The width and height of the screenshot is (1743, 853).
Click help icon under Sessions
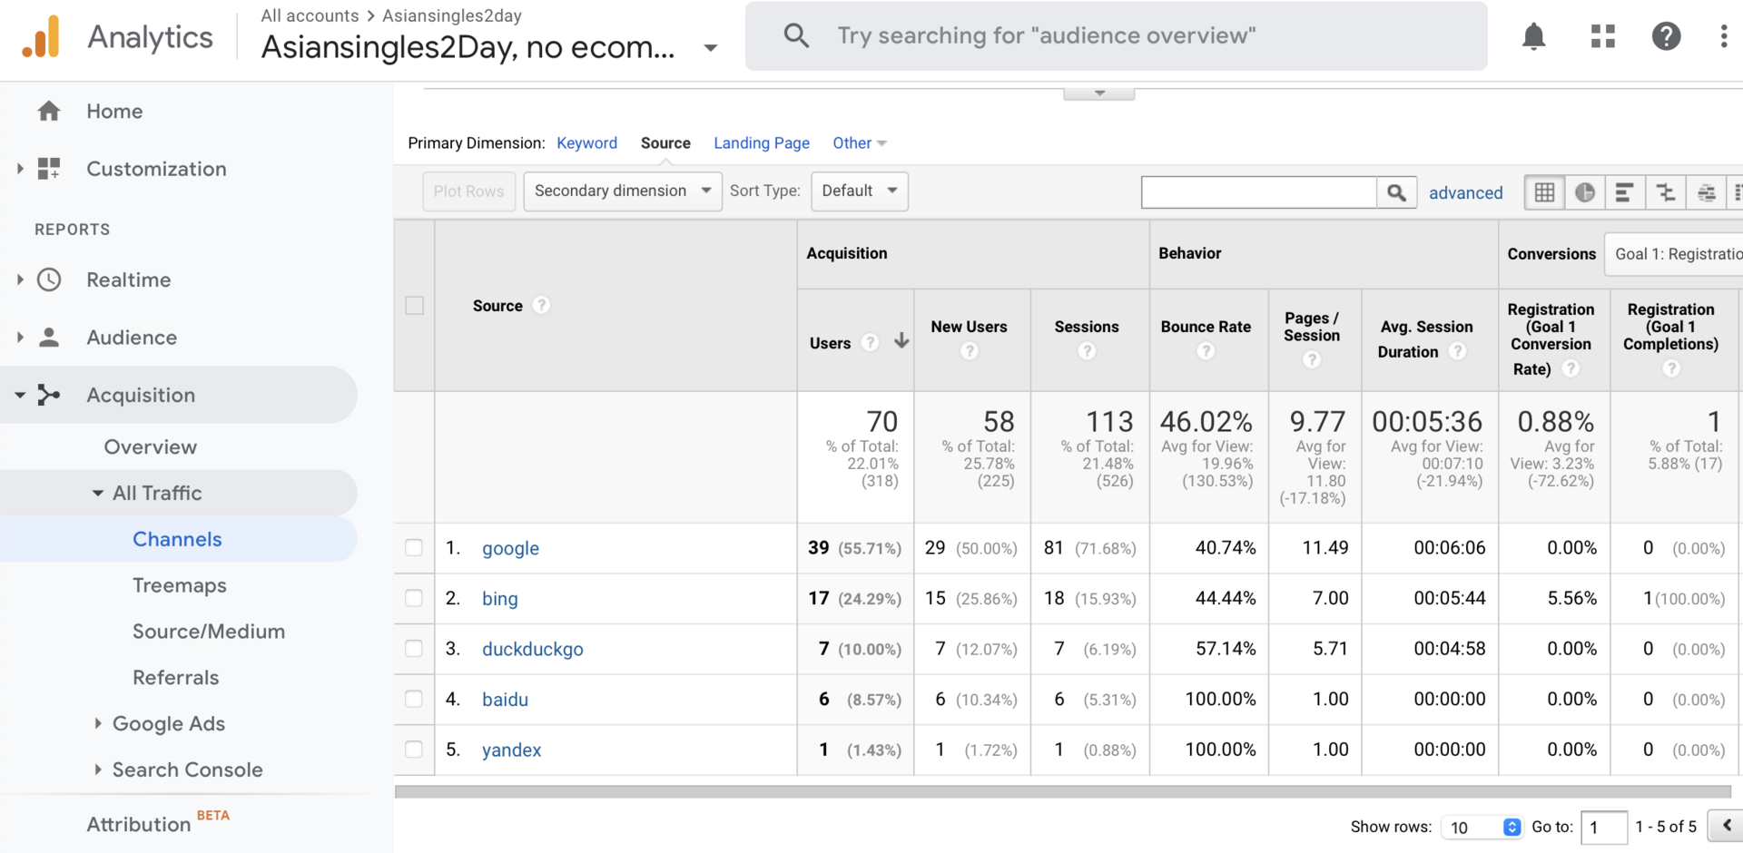tap(1087, 351)
